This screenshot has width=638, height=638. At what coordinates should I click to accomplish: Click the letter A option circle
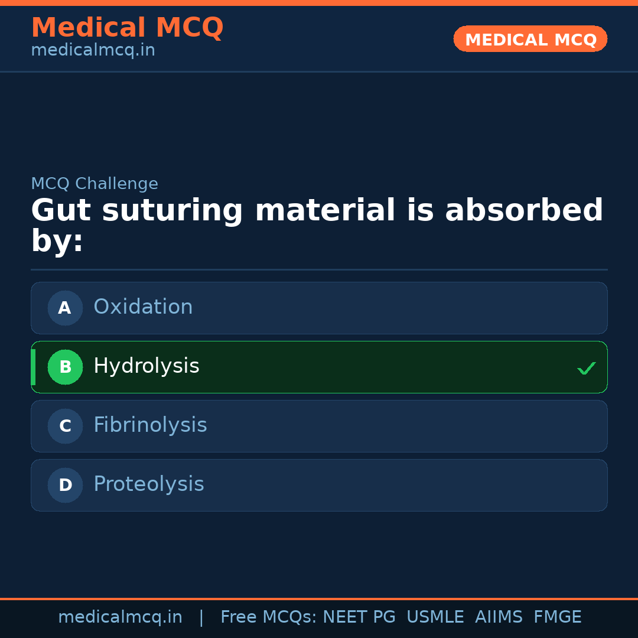tap(65, 308)
